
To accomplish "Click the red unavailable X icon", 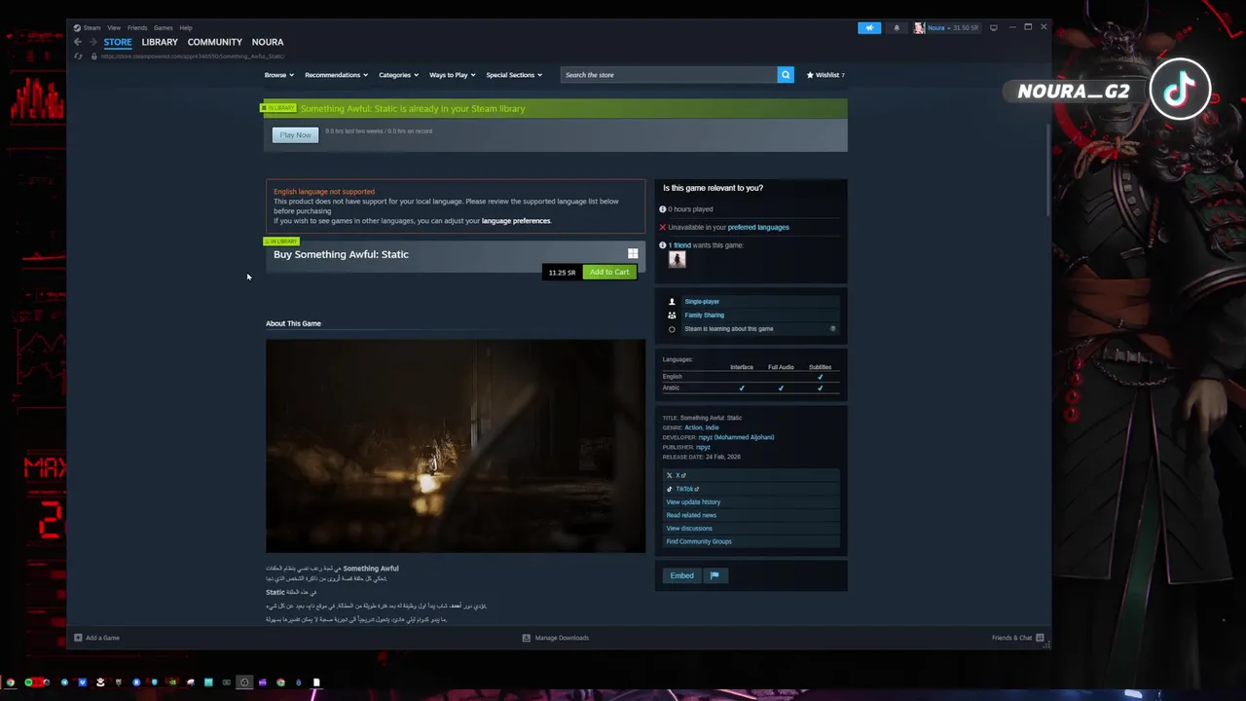I will (663, 227).
